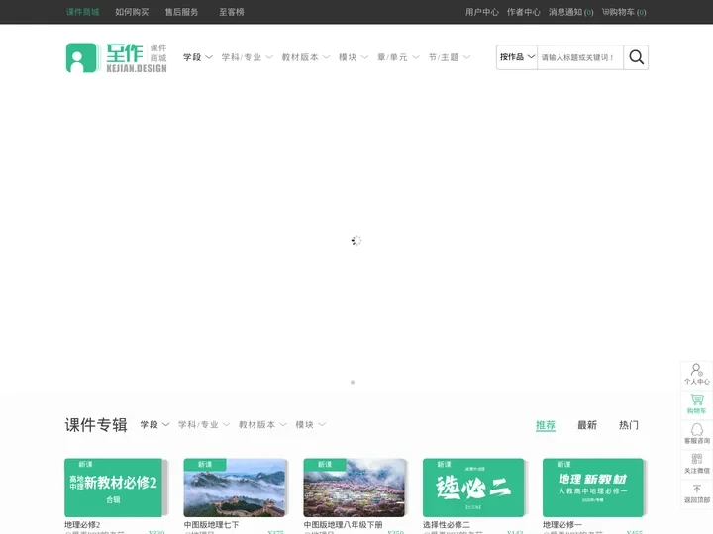Expand the header 模块 dropdown
713x534 pixels.
coord(353,57)
